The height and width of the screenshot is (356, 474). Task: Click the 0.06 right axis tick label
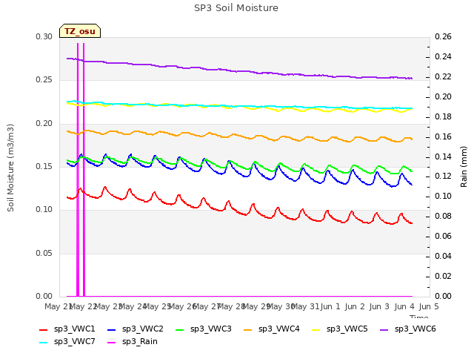coord(443,236)
